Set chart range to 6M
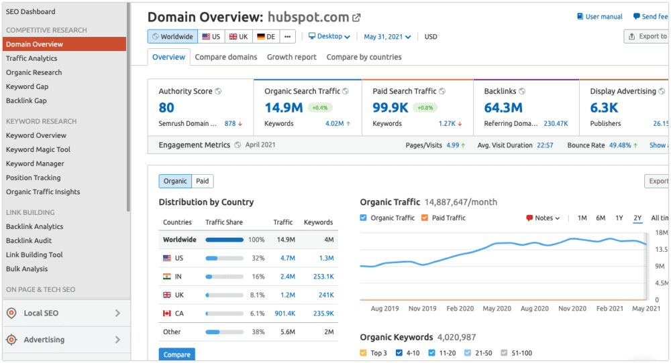Viewport: 671px width, 363px height. 601,218
